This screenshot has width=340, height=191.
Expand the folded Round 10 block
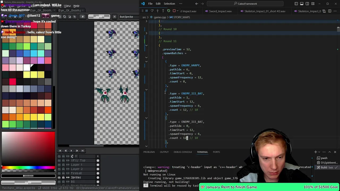[146, 33]
